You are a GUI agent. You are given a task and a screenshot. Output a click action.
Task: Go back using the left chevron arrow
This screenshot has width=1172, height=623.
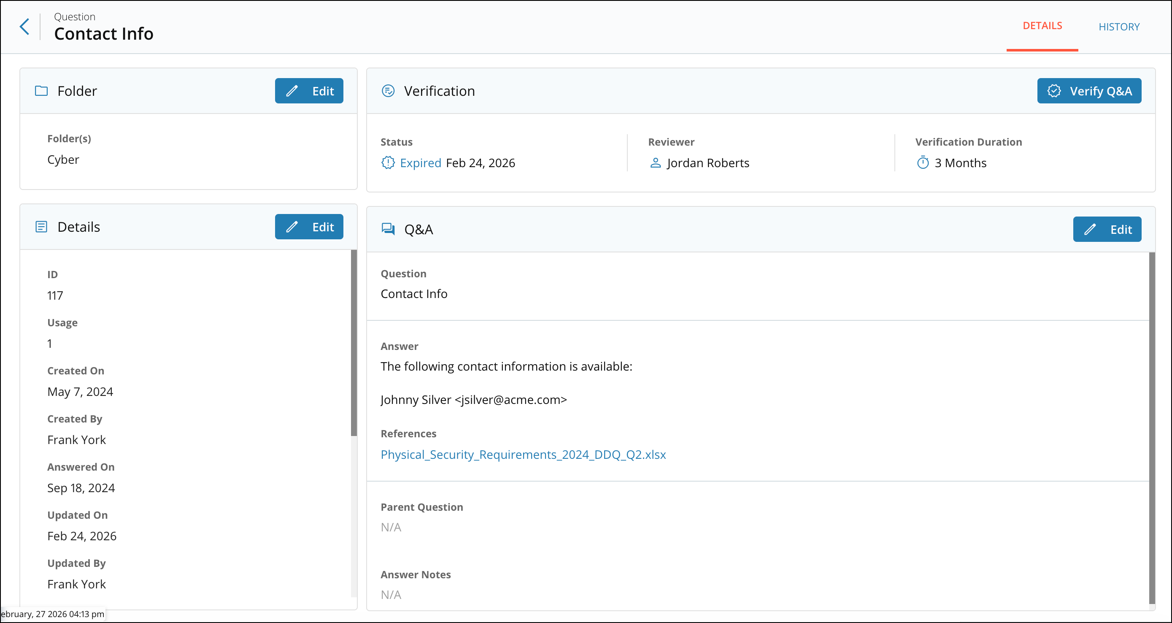24,27
